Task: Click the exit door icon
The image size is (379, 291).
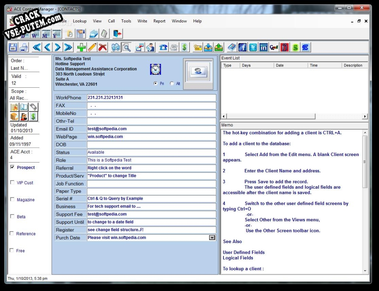Action: click(118, 34)
